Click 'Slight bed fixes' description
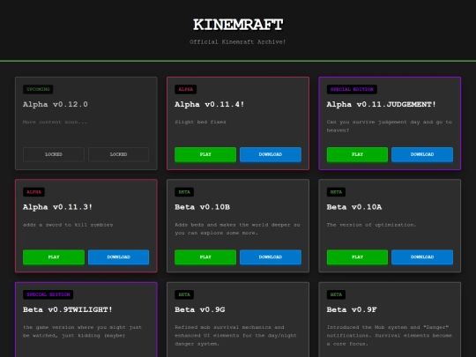 click(x=200, y=122)
